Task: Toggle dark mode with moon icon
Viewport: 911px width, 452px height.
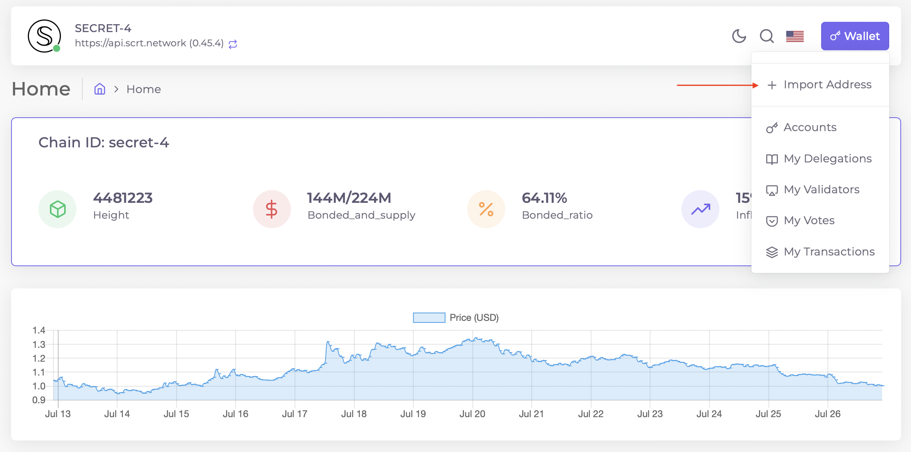Action: click(739, 36)
